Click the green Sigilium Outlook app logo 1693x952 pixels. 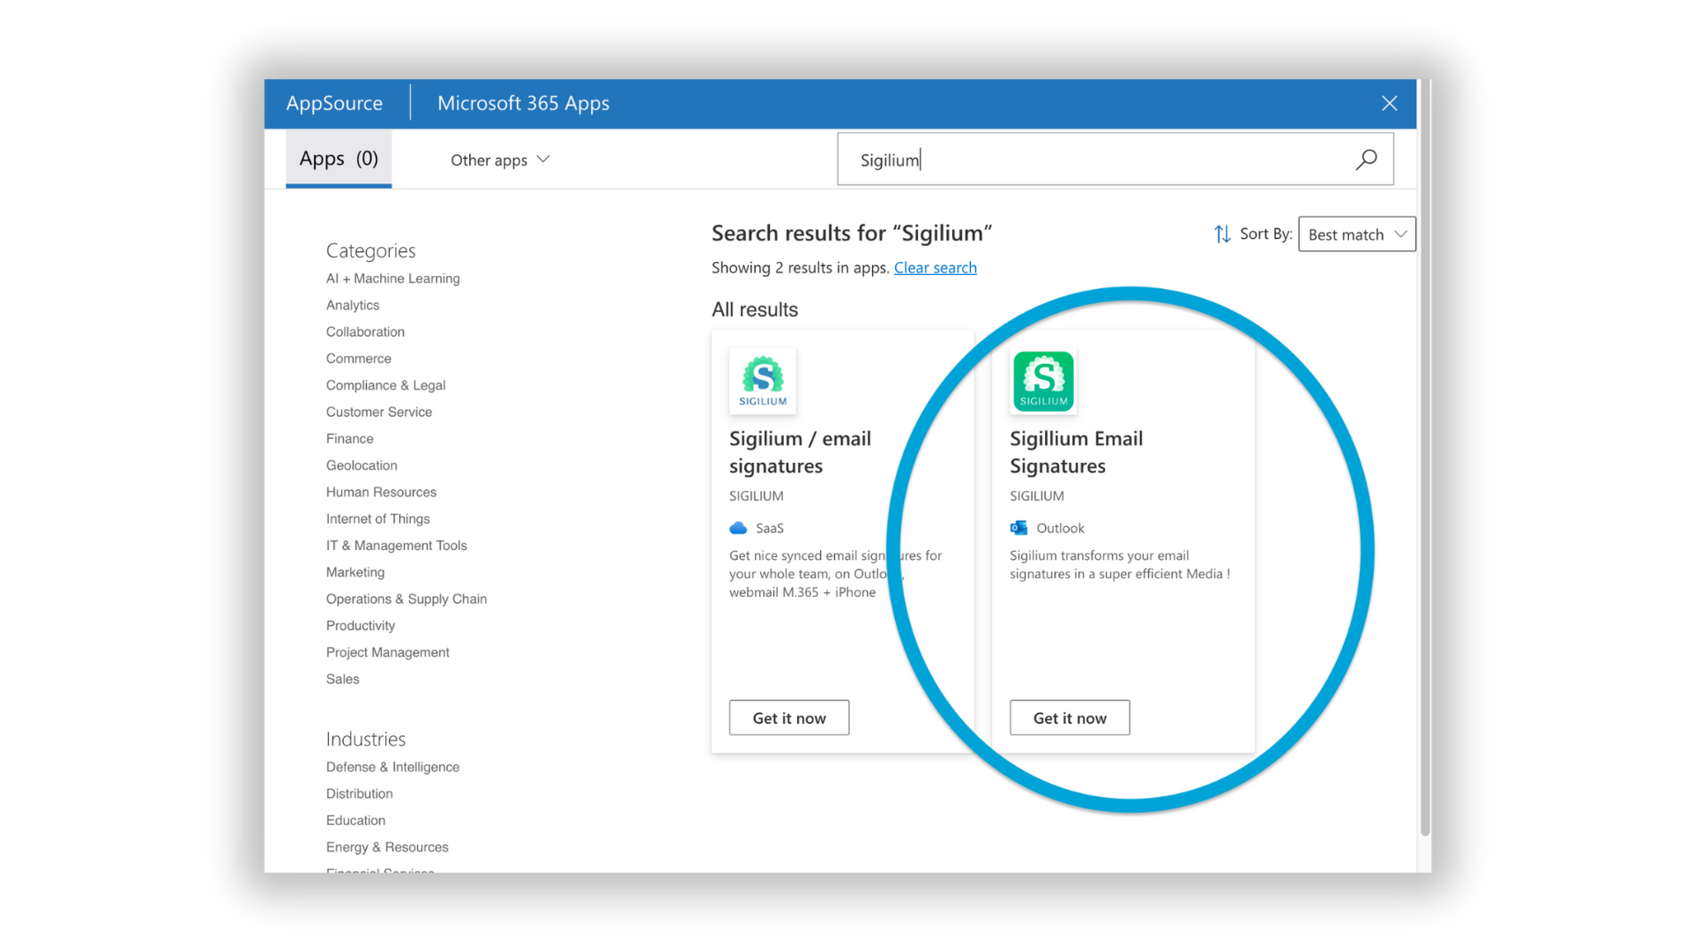click(1043, 381)
